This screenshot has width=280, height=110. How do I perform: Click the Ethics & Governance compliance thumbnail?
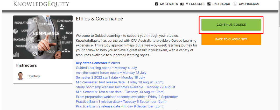43,37
